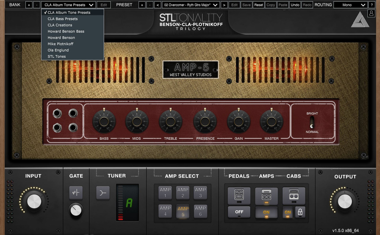Screen dimensions: 380x235
Task: Paste preset settings
Action: 283,5
